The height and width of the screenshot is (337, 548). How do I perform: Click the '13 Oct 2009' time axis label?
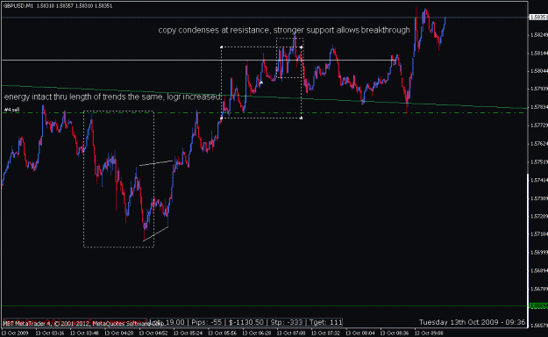tap(15, 333)
